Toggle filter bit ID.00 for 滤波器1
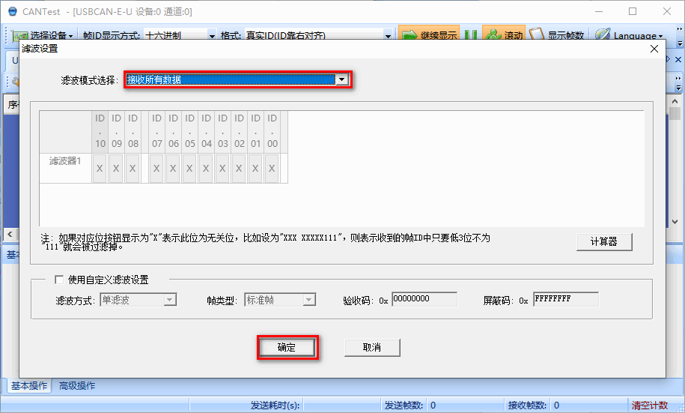 pyautogui.click(x=272, y=169)
